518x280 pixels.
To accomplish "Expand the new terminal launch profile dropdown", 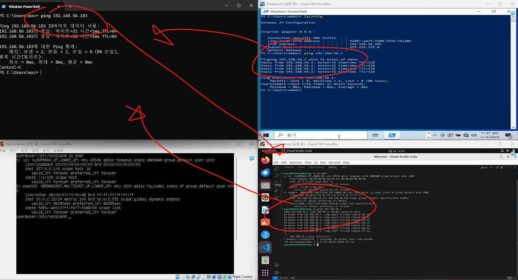I will pyautogui.click(x=493, y=168).
